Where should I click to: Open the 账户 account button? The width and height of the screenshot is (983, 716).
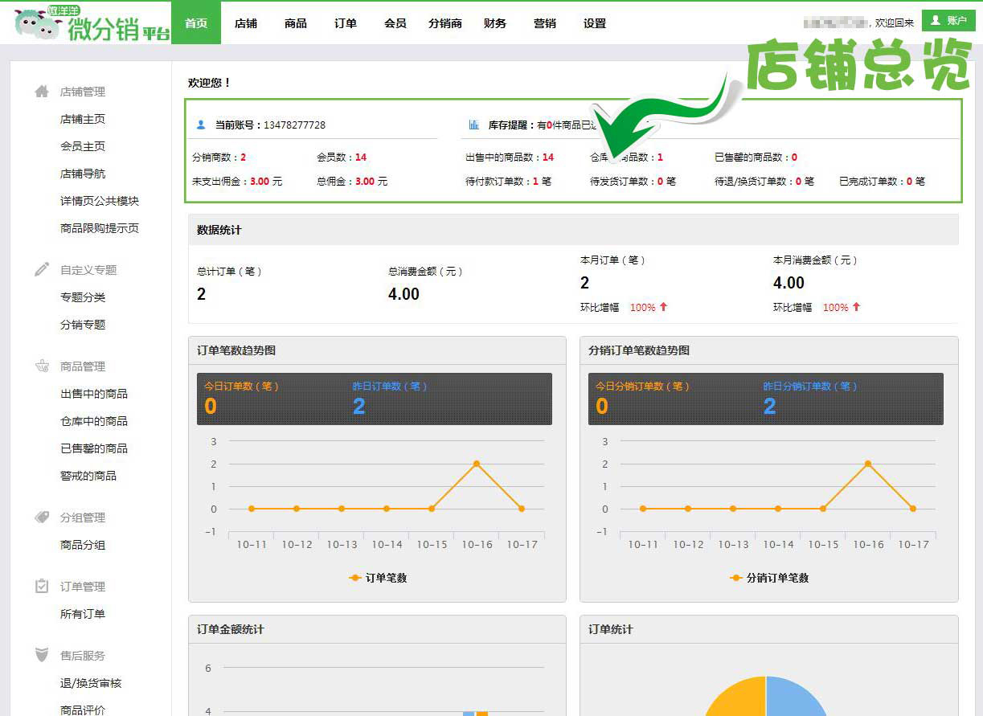click(948, 21)
